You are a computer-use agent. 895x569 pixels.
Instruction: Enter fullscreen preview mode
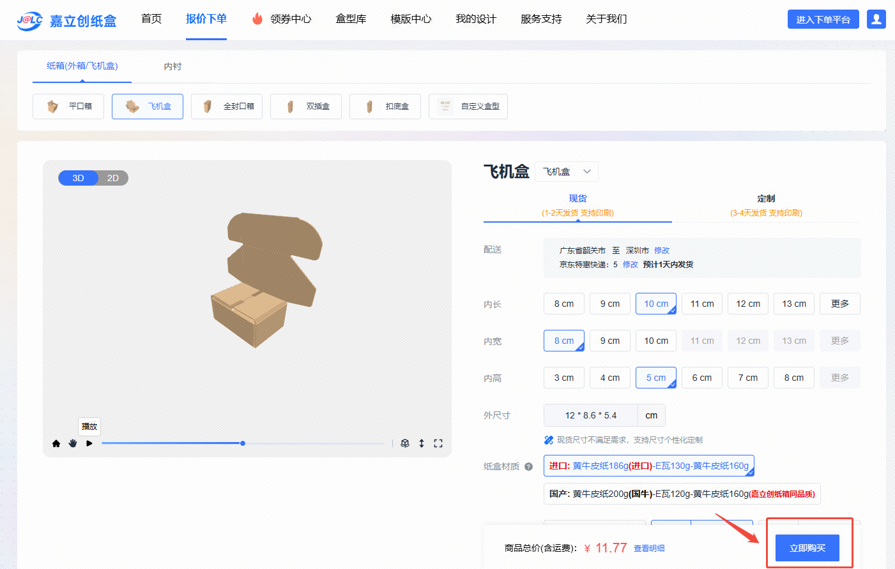point(438,443)
